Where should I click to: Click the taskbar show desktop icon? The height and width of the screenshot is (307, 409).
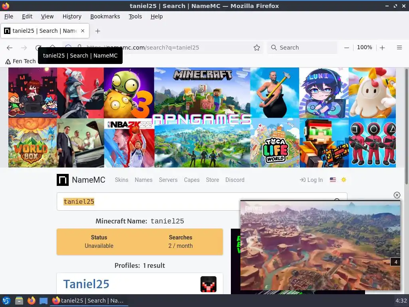43,301
